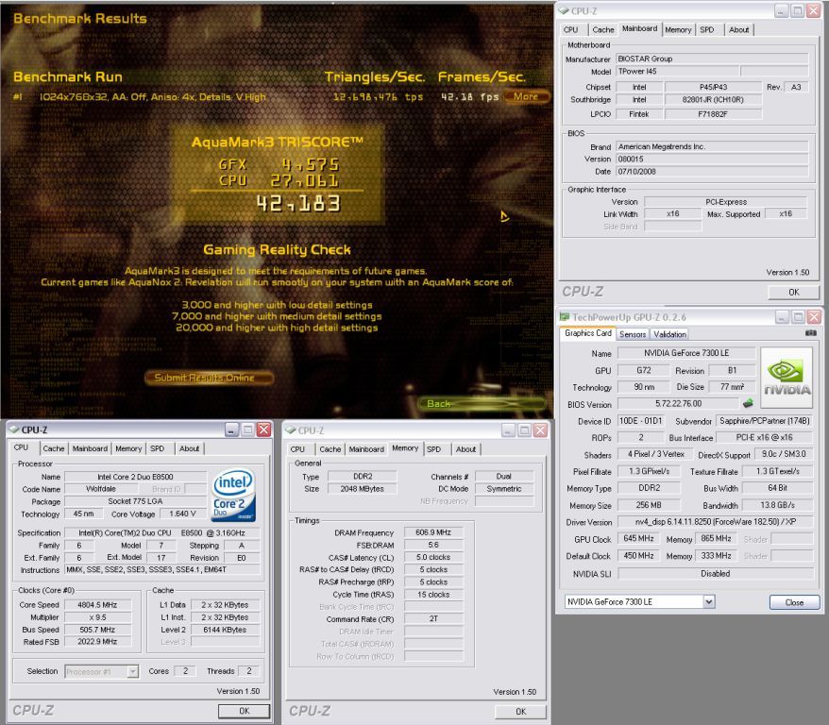Click OK in CPU-Z Memory window
The image size is (829, 725).
521,711
